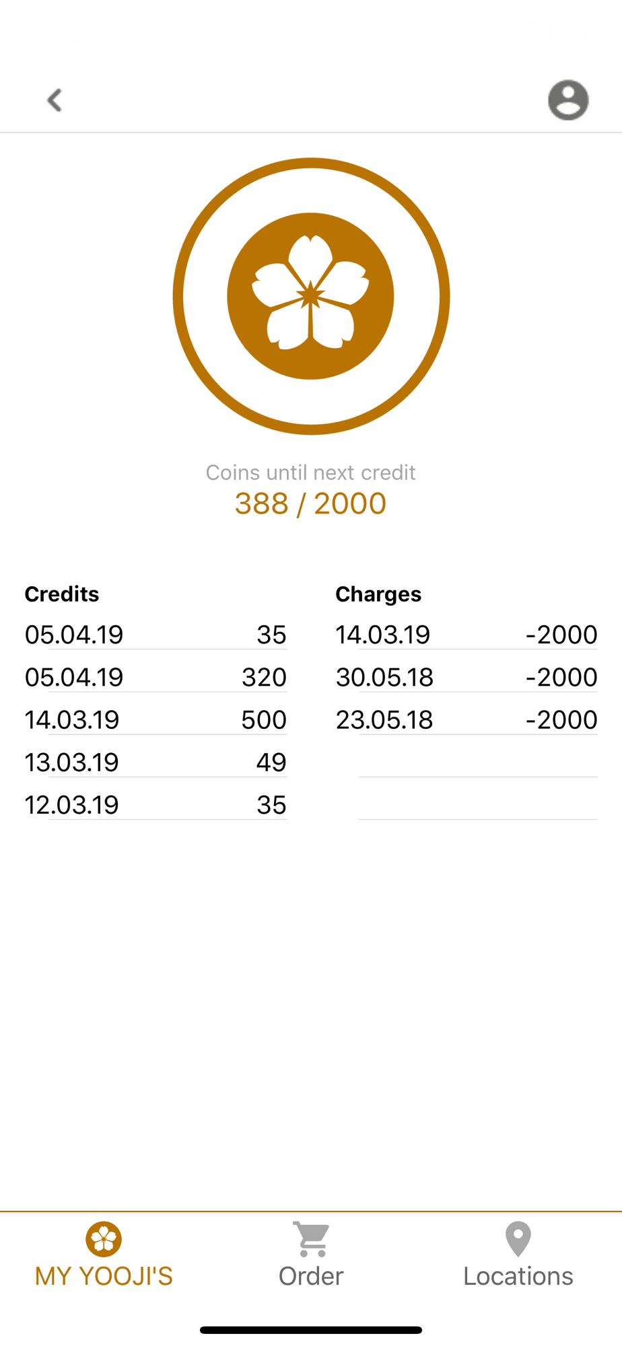Tap the location pin icon
Viewport: 622px width, 1346px height.
518,1239
